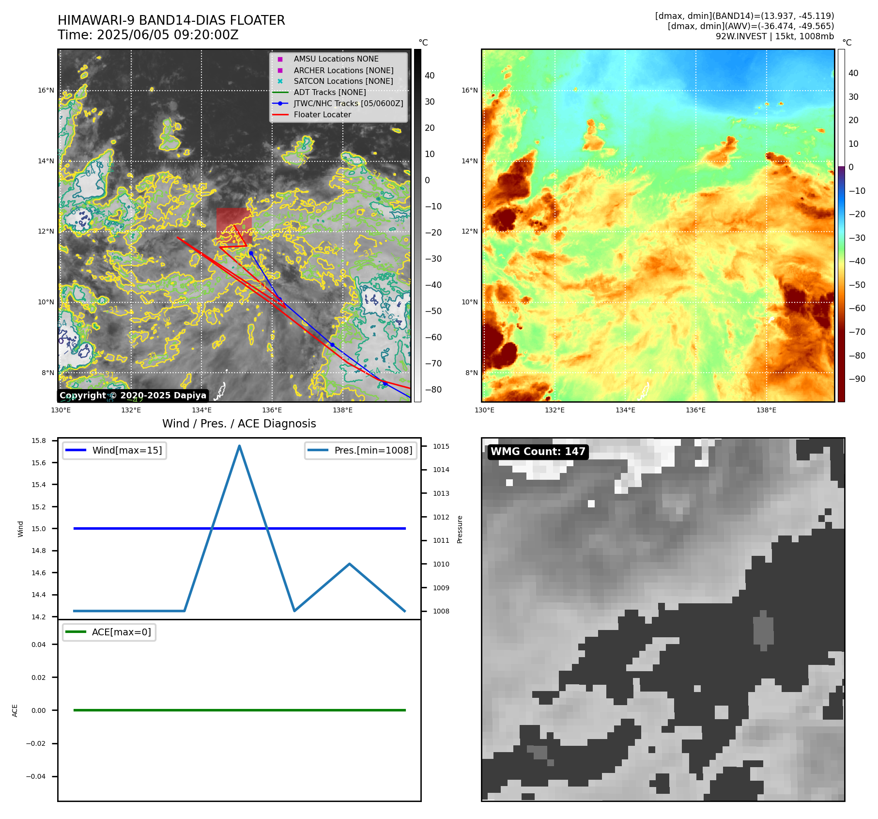
Task: Click the grayscale temperature colorbar of the left map
Action: click(x=417, y=225)
